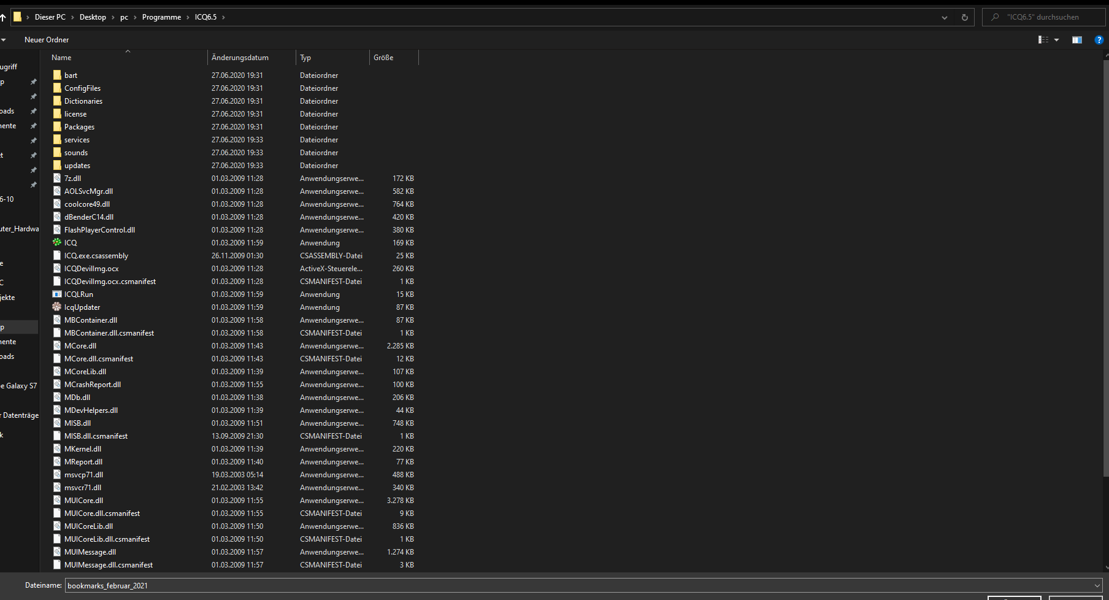Click the ICQLRun application icon
This screenshot has width=1109, height=600.
57,294
